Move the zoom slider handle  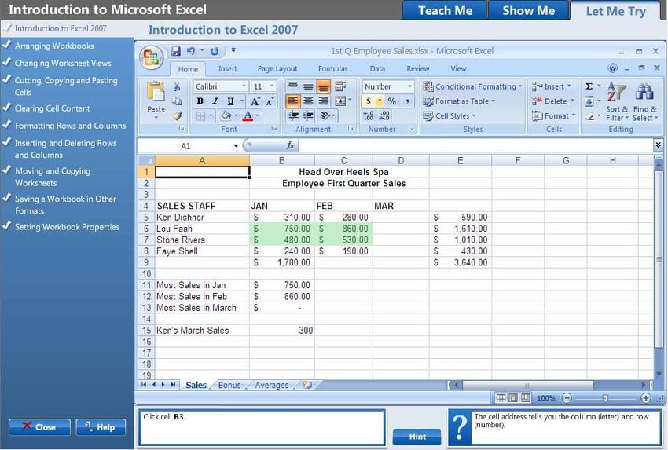pos(605,398)
